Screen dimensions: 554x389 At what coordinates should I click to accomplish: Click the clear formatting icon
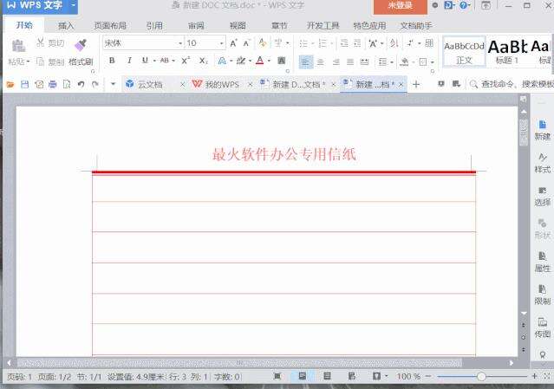(262, 42)
